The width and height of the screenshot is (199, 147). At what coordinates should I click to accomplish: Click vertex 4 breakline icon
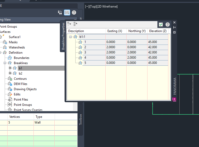coord(80,58)
